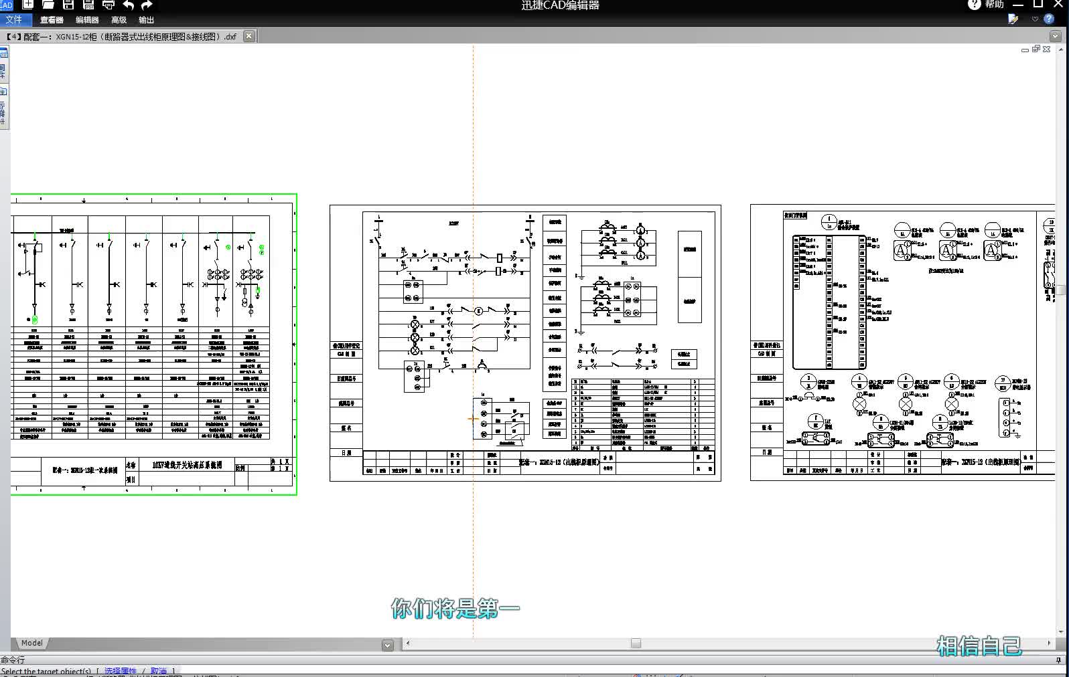The image size is (1069, 677).
Task: Click the 取消 link in command line
Action: click(x=159, y=671)
